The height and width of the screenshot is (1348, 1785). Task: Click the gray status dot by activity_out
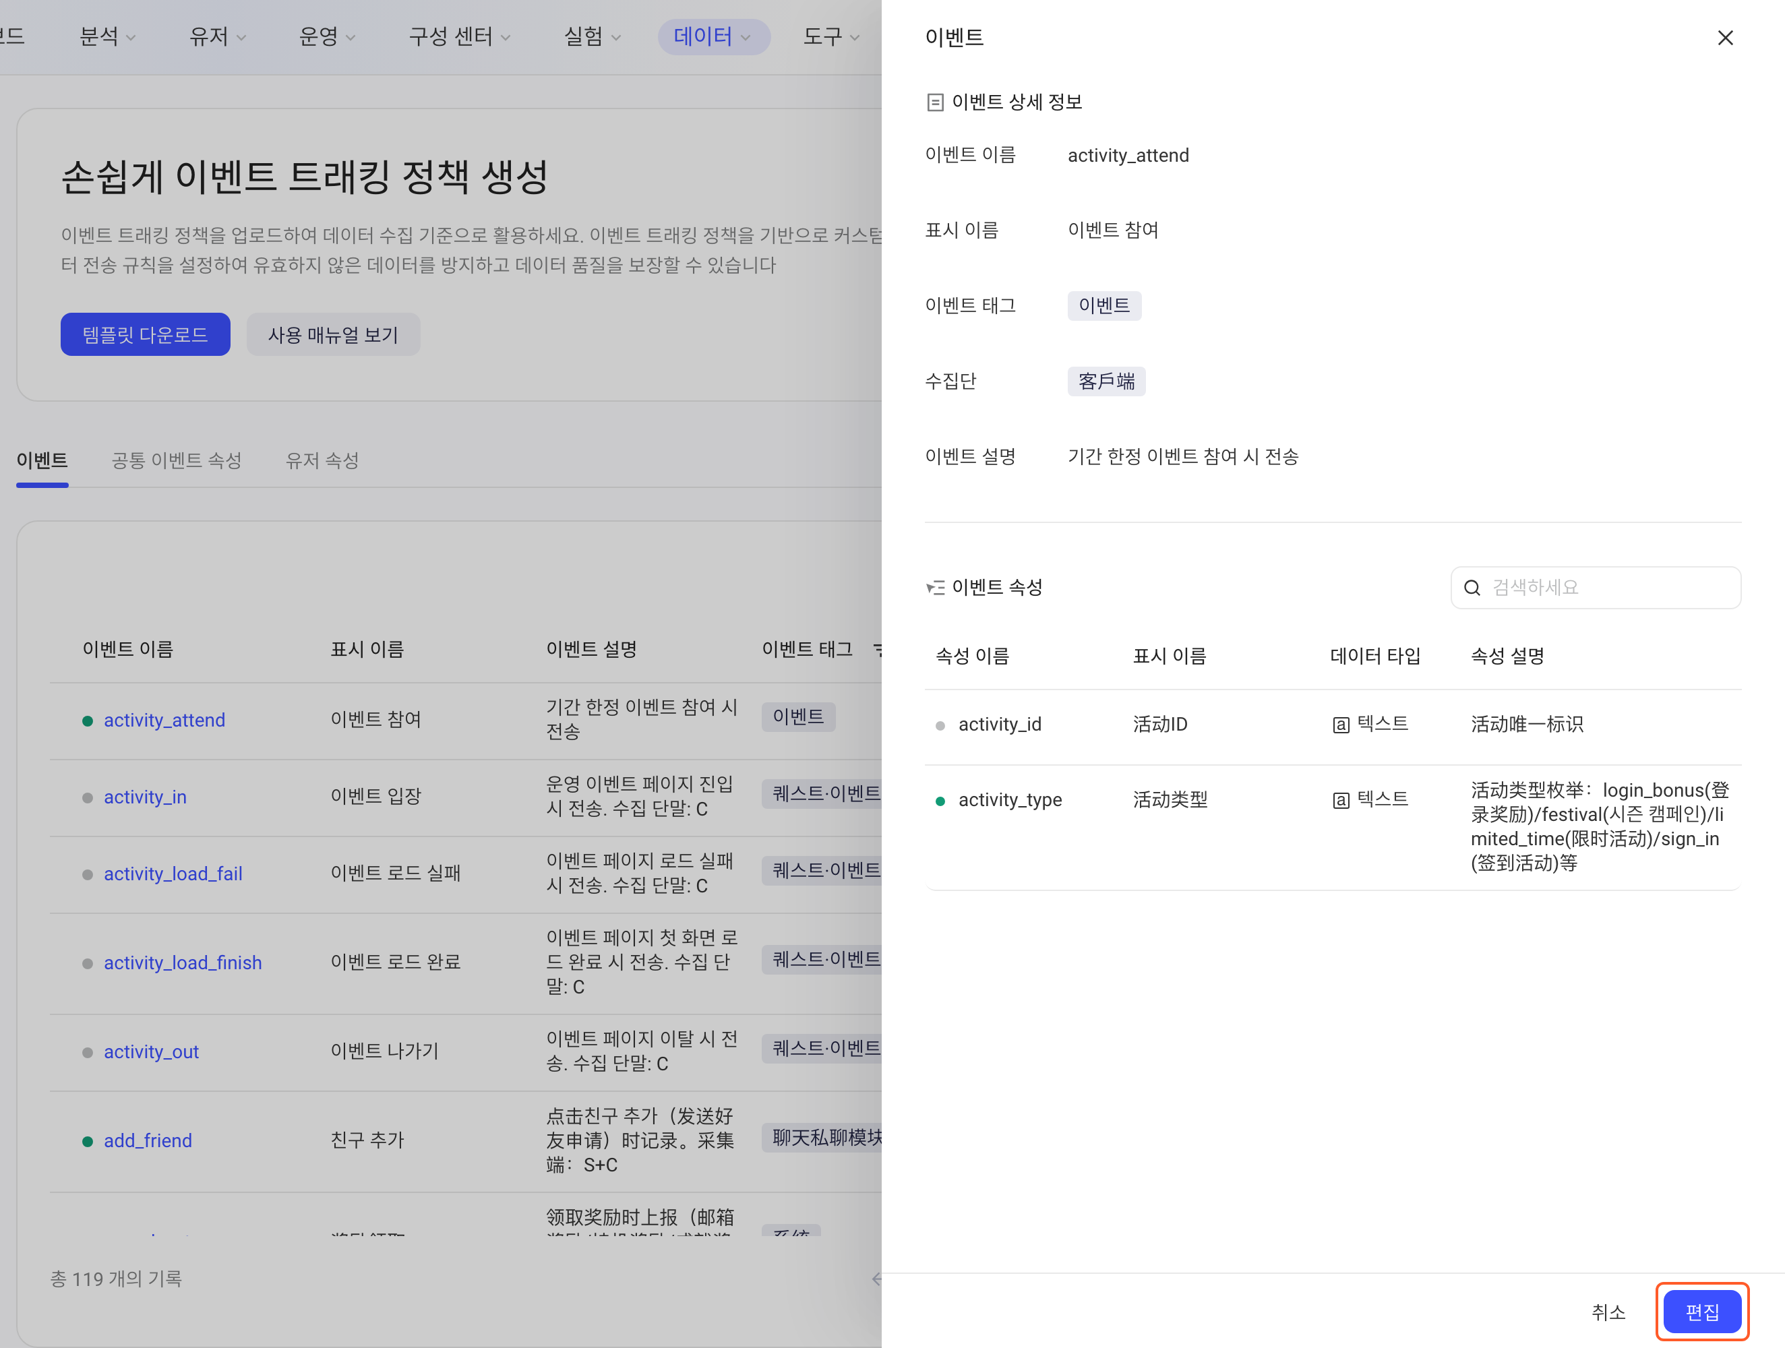point(87,1052)
